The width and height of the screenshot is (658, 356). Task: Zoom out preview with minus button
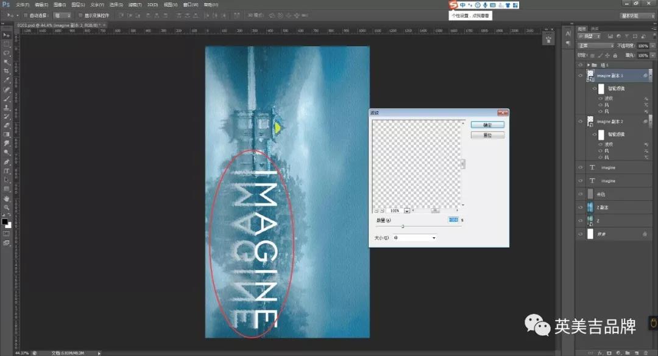tap(377, 211)
